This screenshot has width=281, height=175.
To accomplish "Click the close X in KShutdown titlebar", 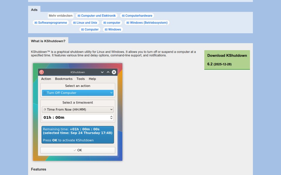I will pos(114,72).
